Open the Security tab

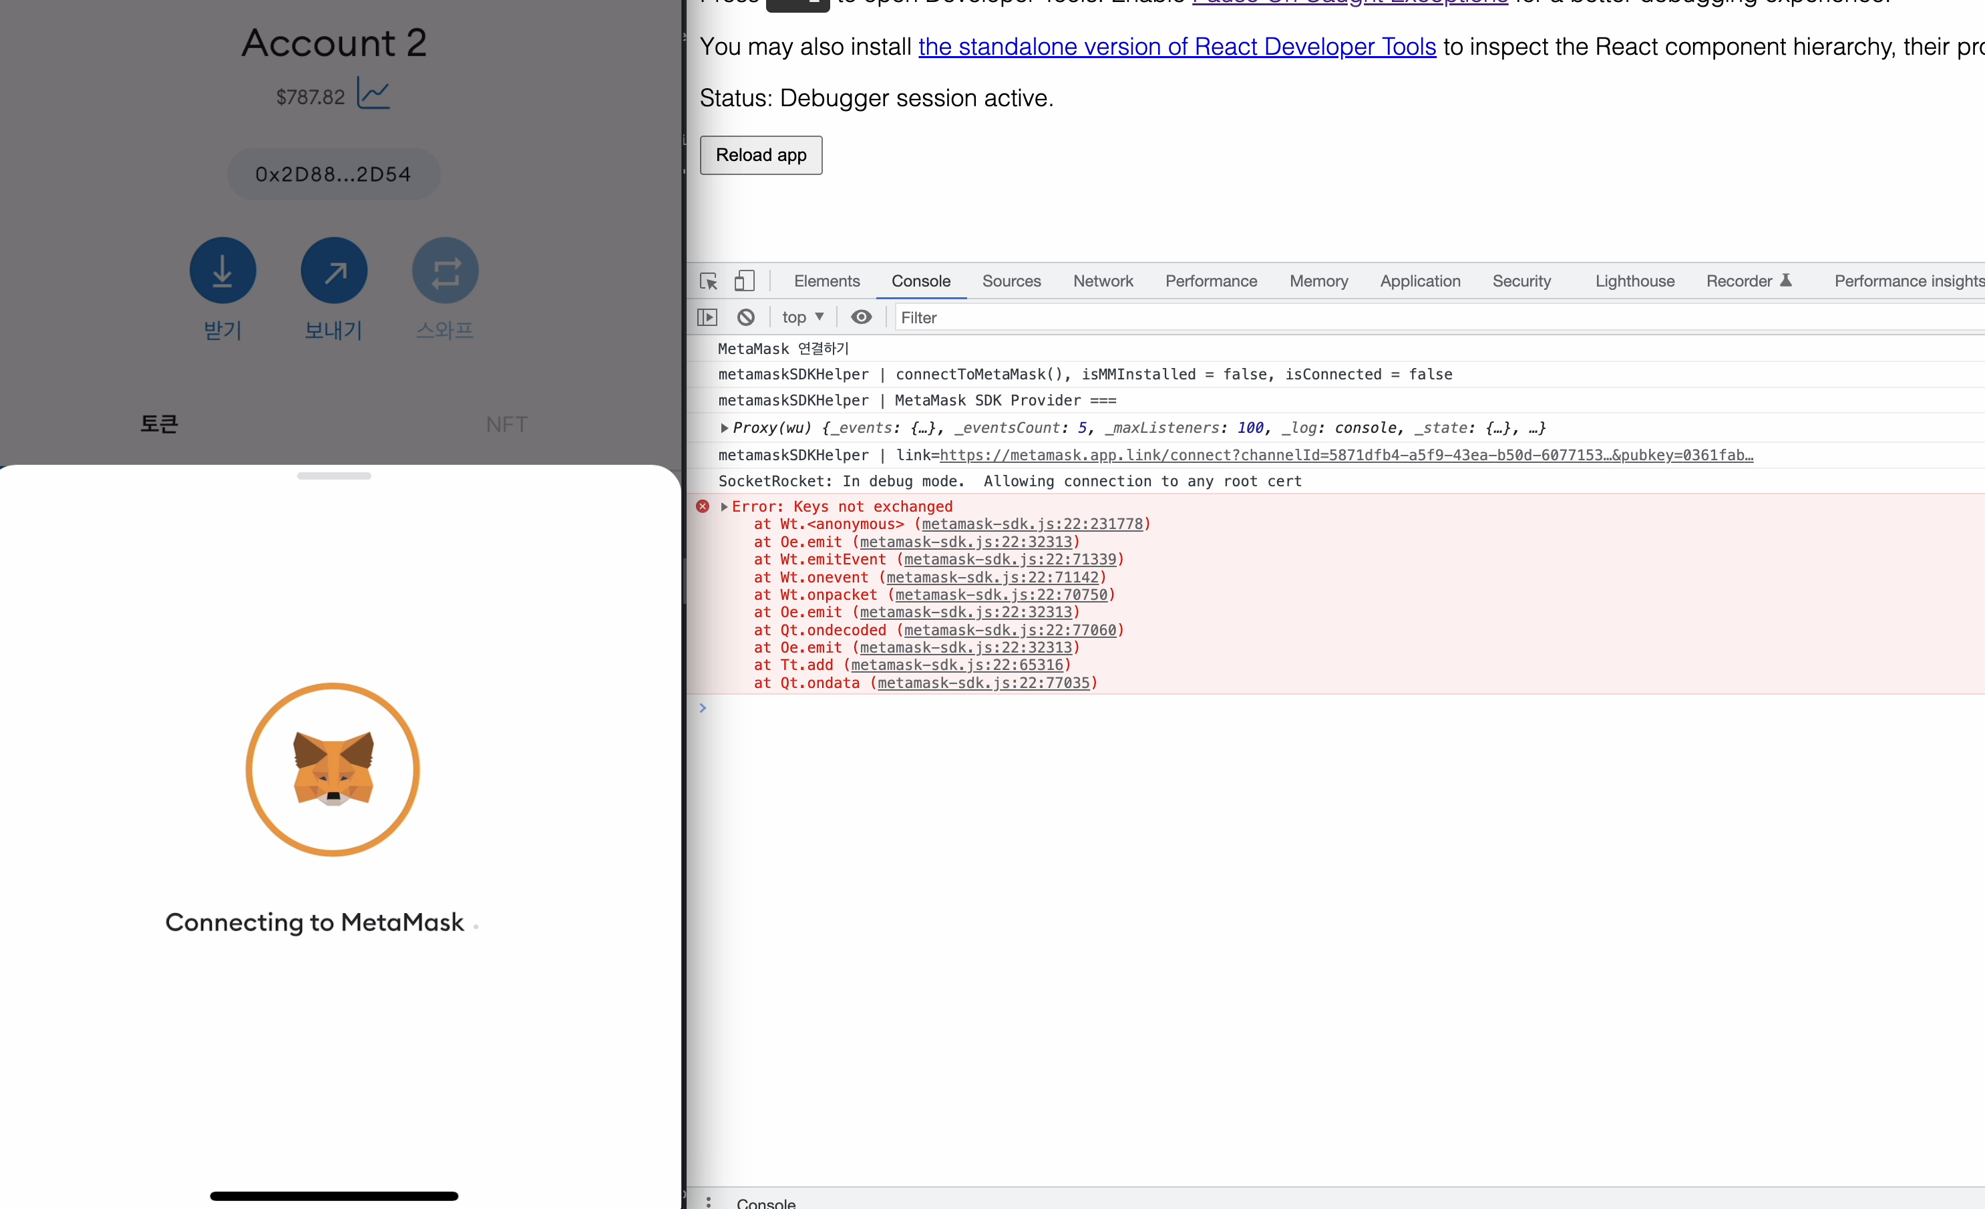[x=1521, y=281]
